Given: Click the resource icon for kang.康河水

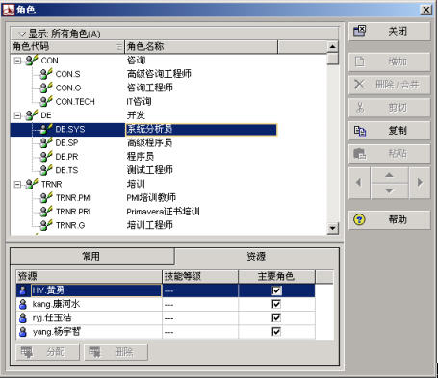Looking at the screenshot, I should point(23,304).
